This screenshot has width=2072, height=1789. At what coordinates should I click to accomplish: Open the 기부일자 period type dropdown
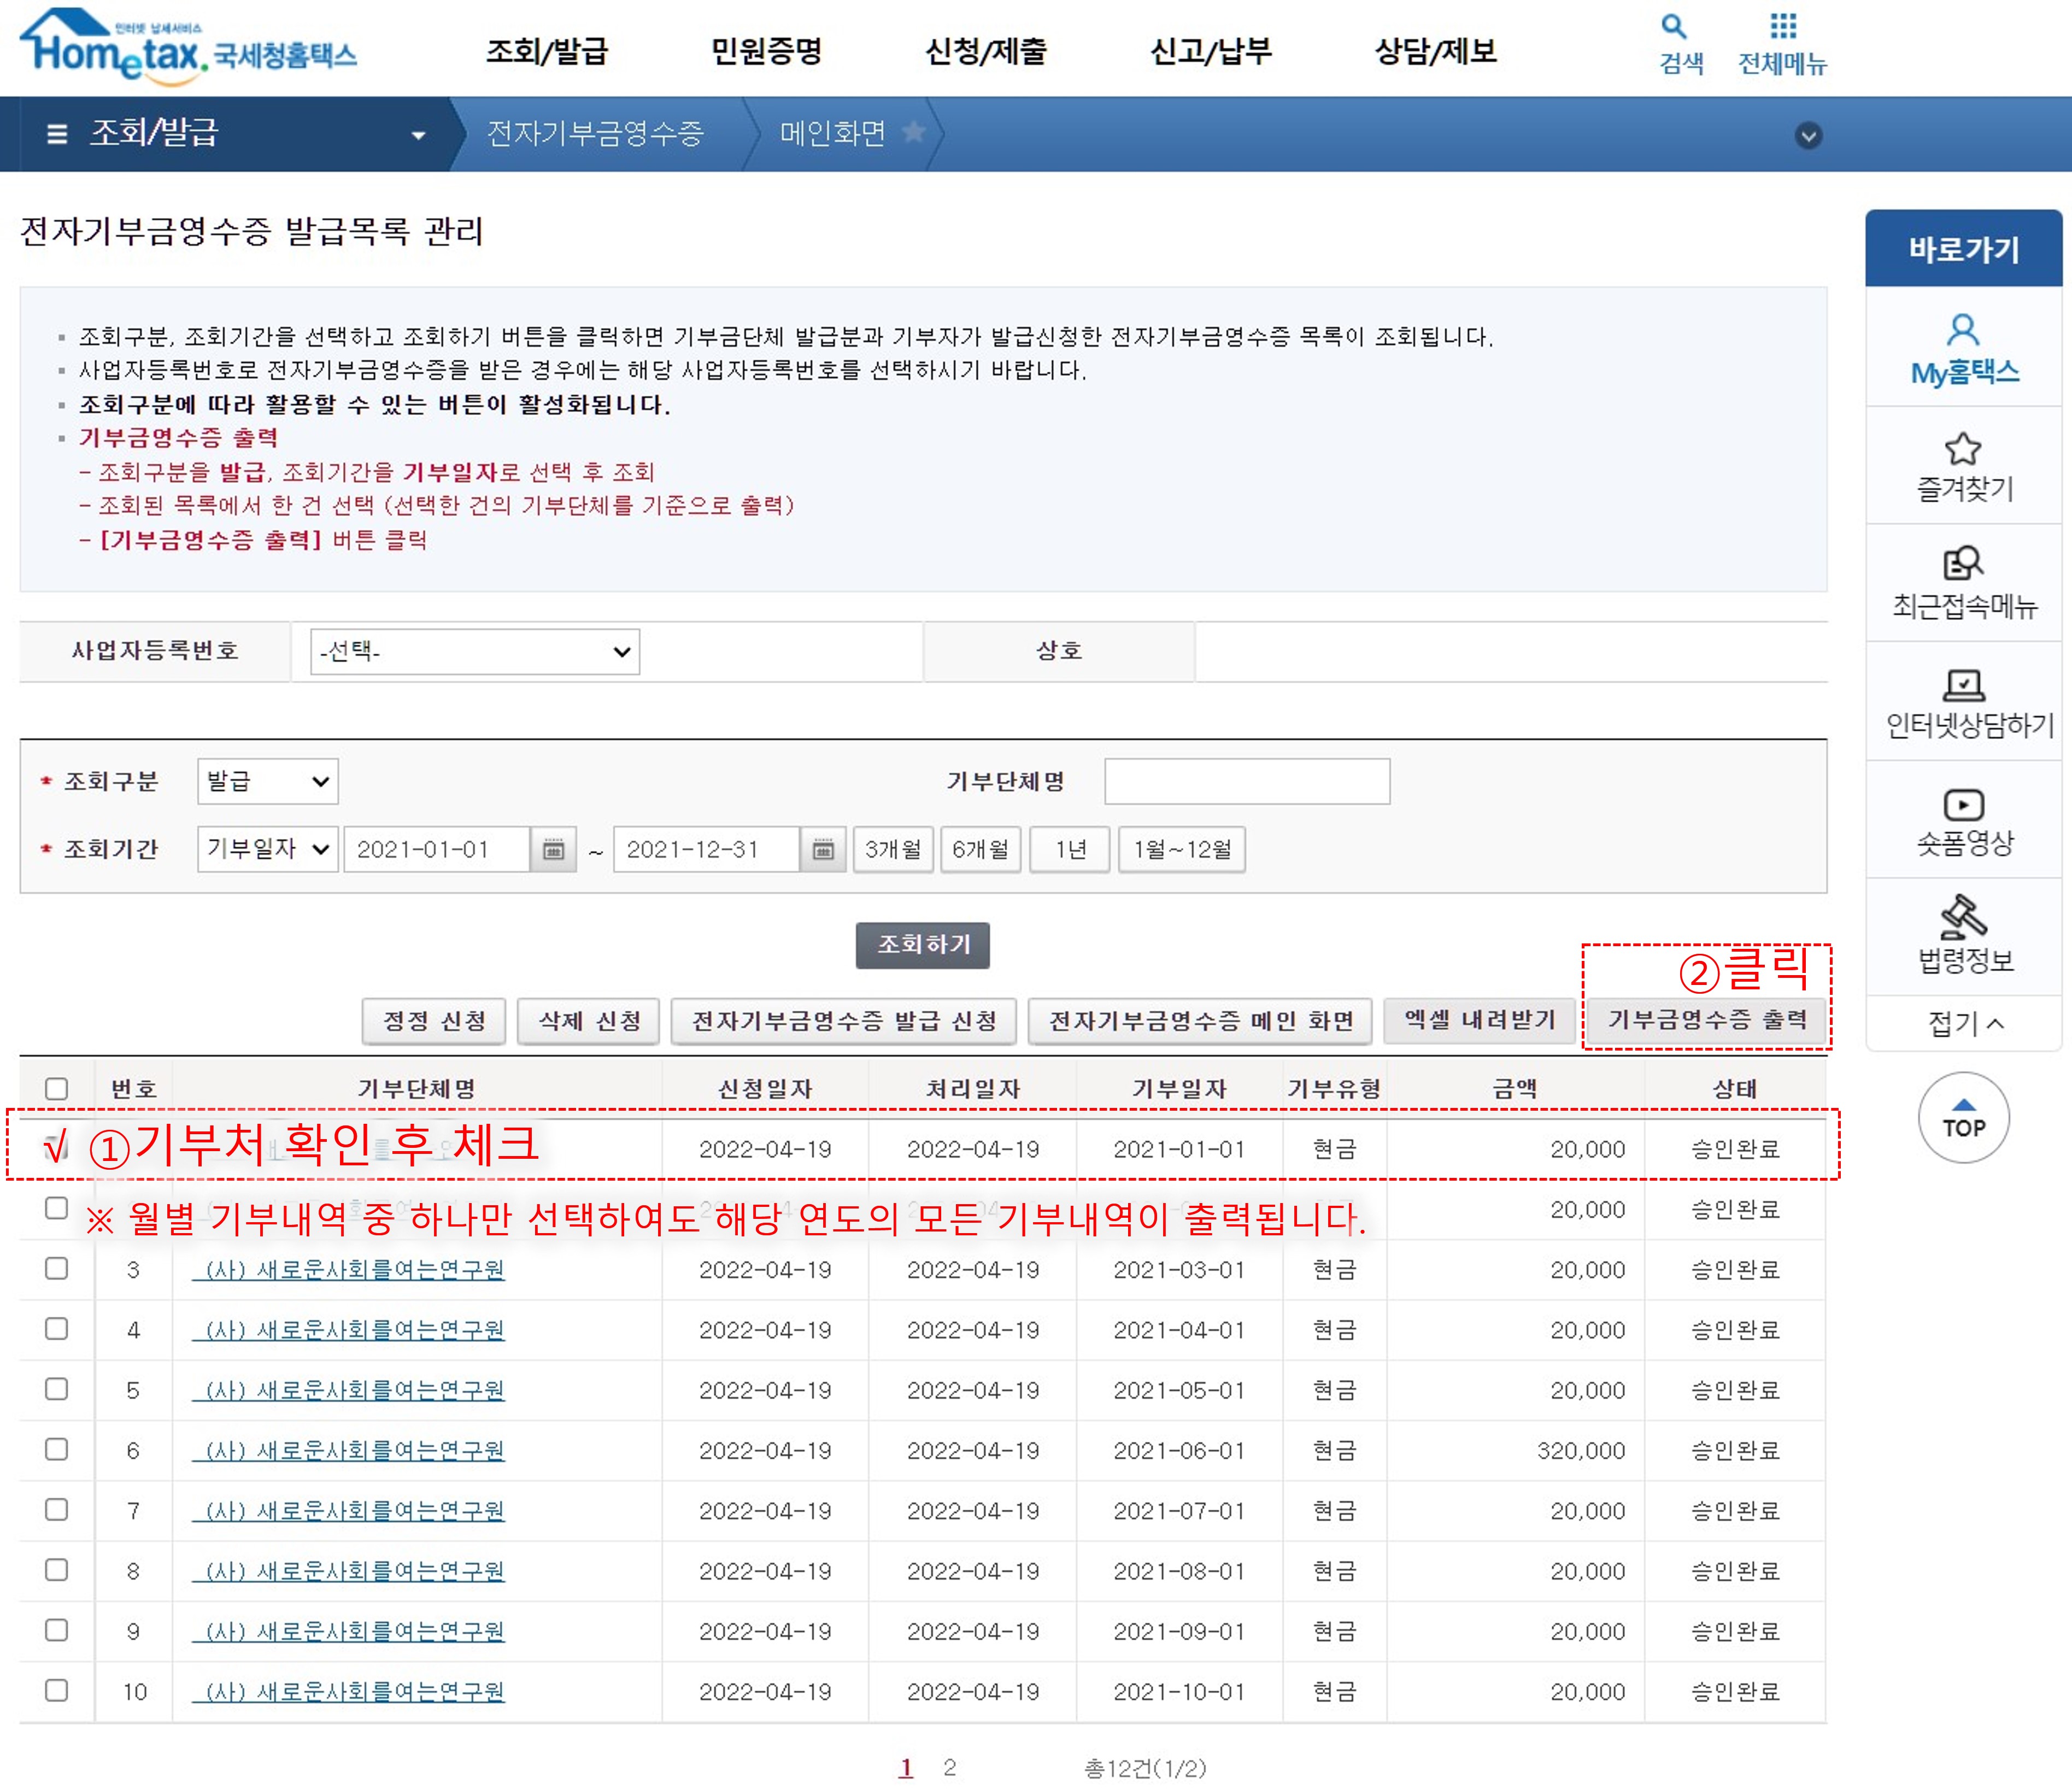click(267, 850)
